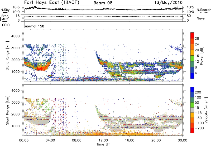Click the plot title 'Fort Hays East (fitACF)'

coord(51,3)
